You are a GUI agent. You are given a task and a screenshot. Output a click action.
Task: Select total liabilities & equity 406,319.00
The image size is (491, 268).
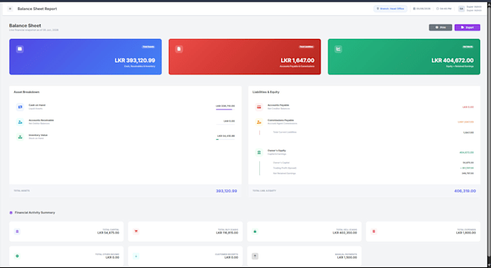(x=465, y=191)
